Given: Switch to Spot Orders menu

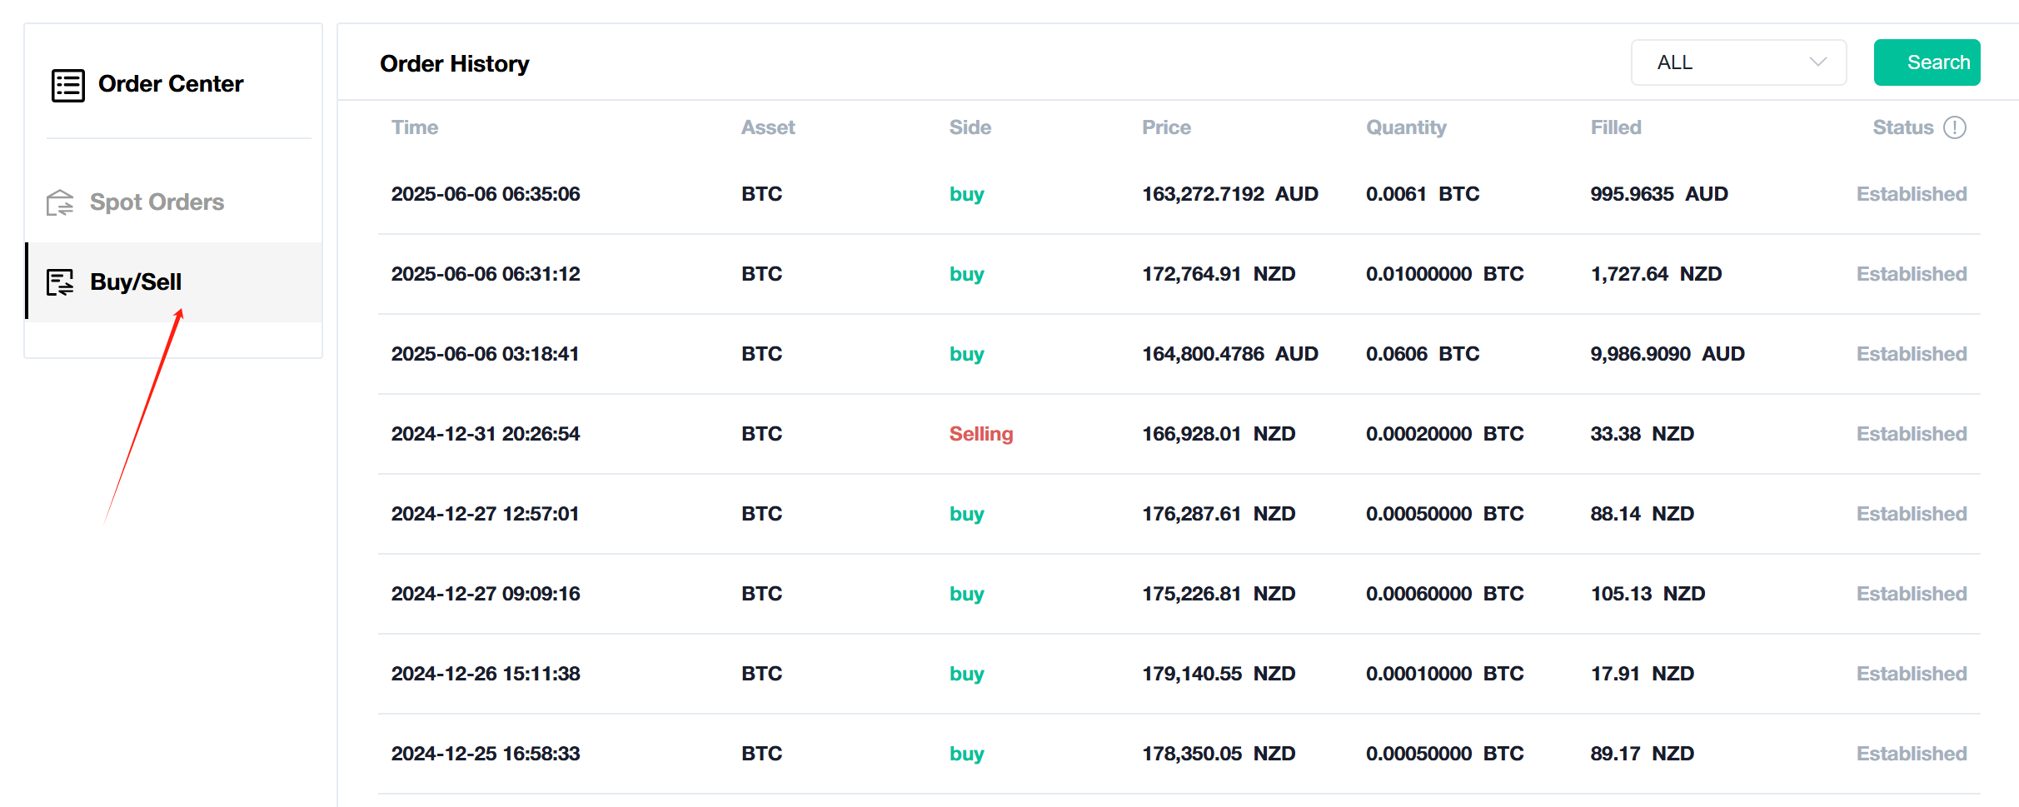Looking at the screenshot, I should tap(157, 202).
